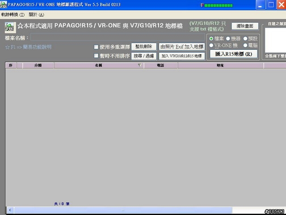This screenshot has width=286, height=215.
Task: Select the 電腦 radio button
Action: click(245, 45)
